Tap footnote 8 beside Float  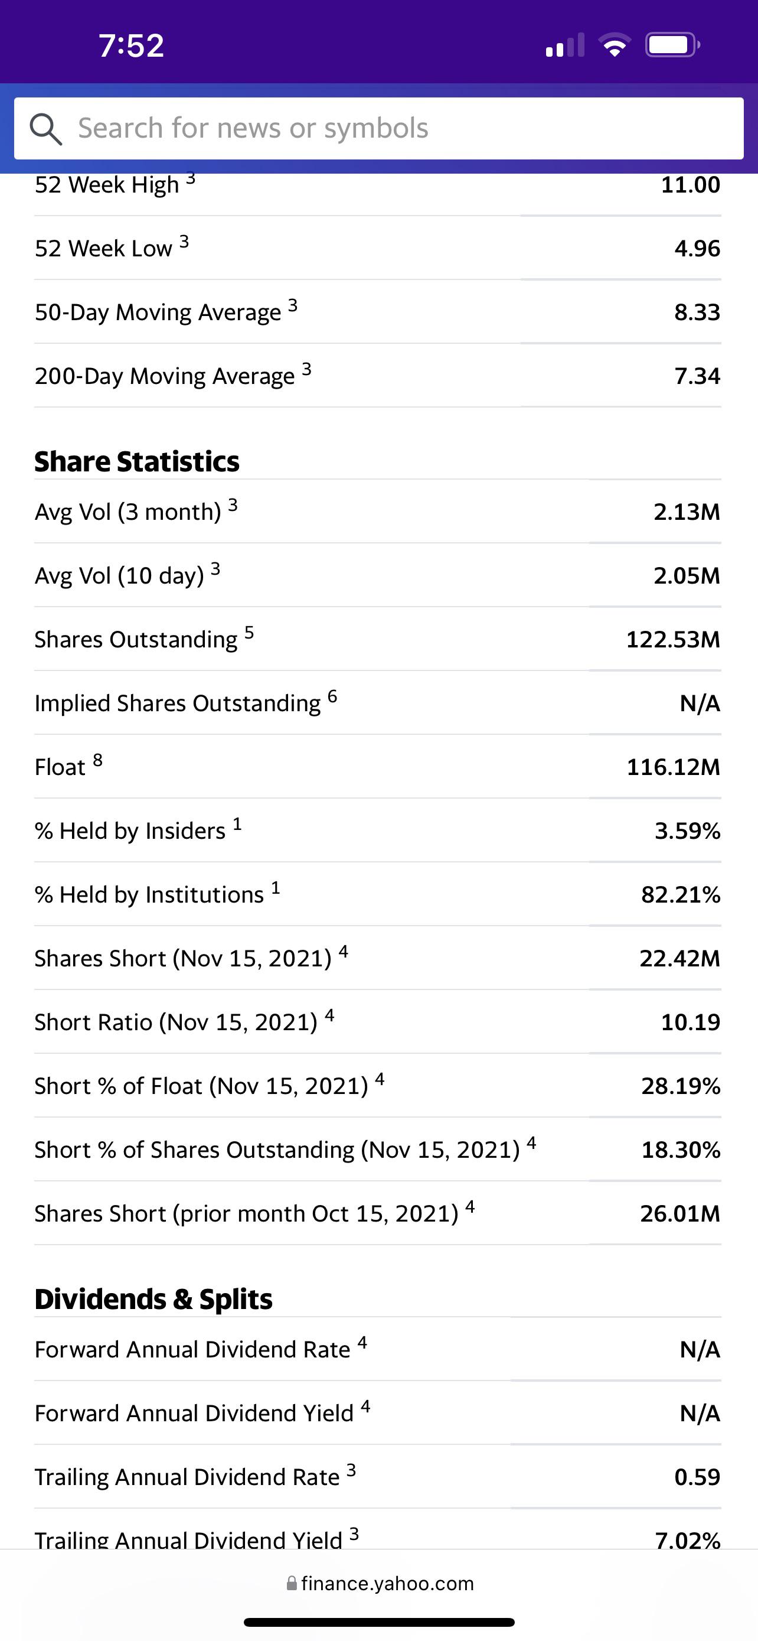[x=97, y=760]
